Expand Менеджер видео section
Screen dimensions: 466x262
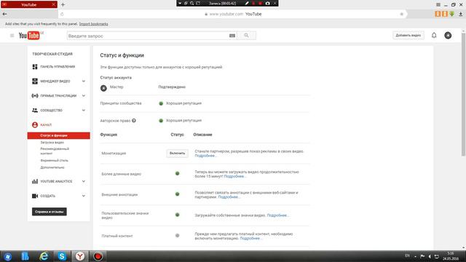coord(84,81)
